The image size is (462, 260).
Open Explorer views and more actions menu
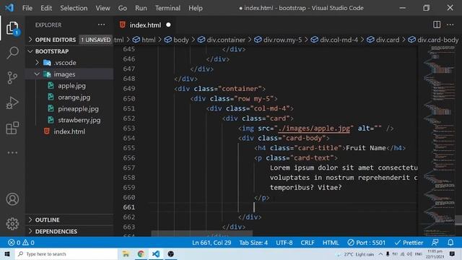tap(101, 25)
